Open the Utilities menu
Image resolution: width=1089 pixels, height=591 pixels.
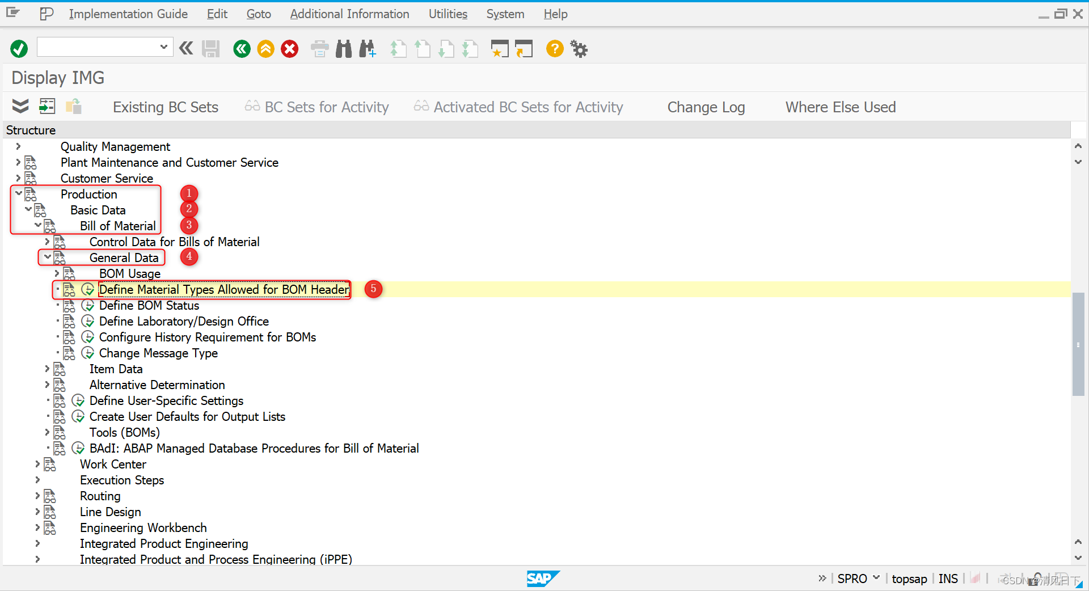point(448,14)
